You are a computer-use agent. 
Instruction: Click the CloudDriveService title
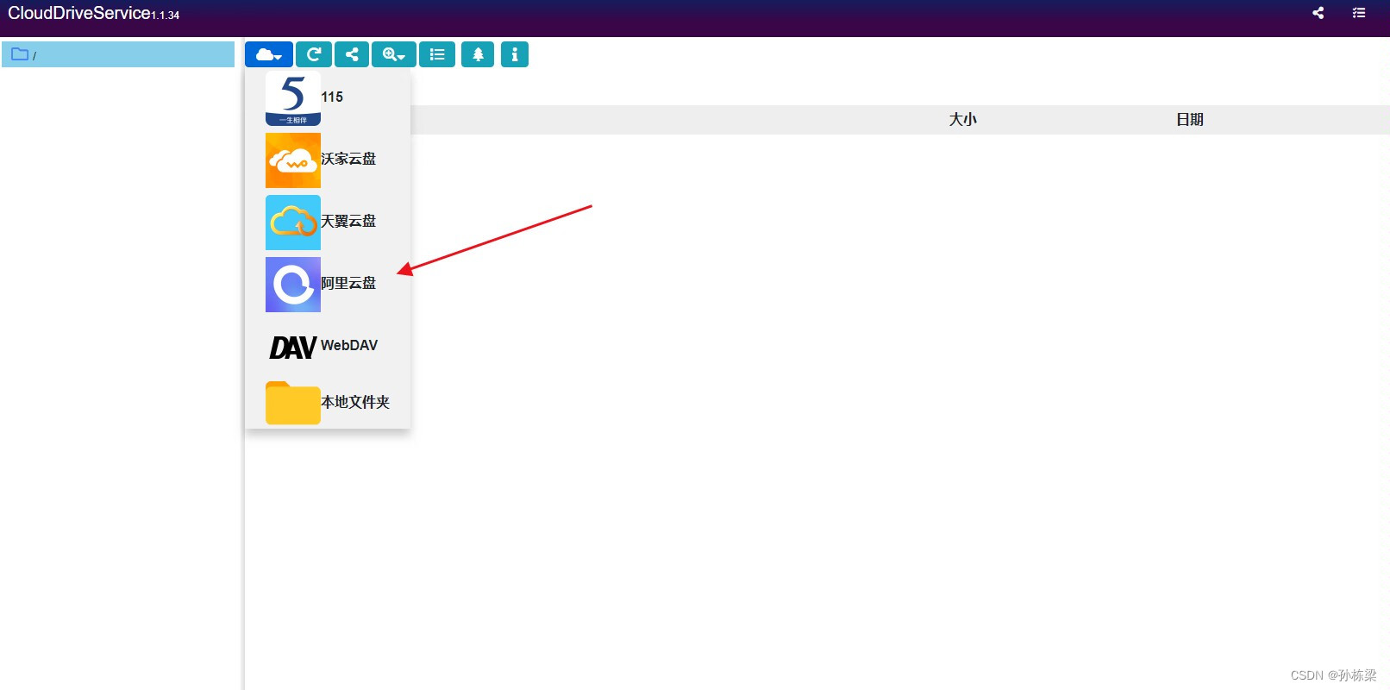[x=79, y=13]
